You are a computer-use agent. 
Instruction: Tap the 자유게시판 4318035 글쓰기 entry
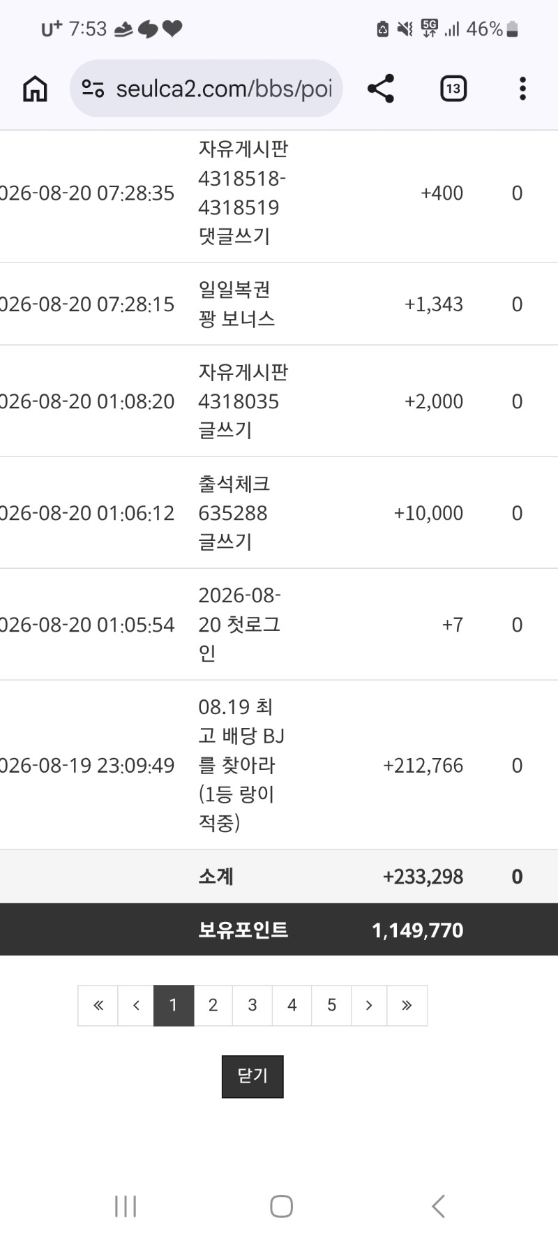243,401
